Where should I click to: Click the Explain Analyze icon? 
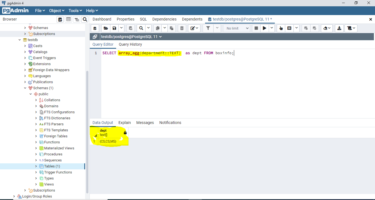point(289,28)
